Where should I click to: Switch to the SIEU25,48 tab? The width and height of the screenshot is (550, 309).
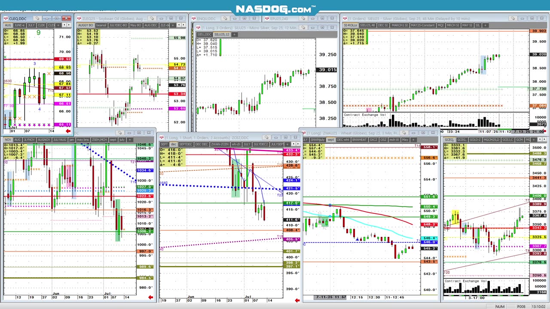(x=367, y=25)
